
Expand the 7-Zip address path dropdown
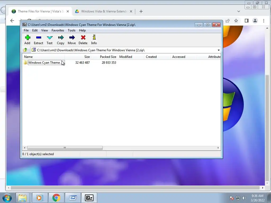point(219,50)
